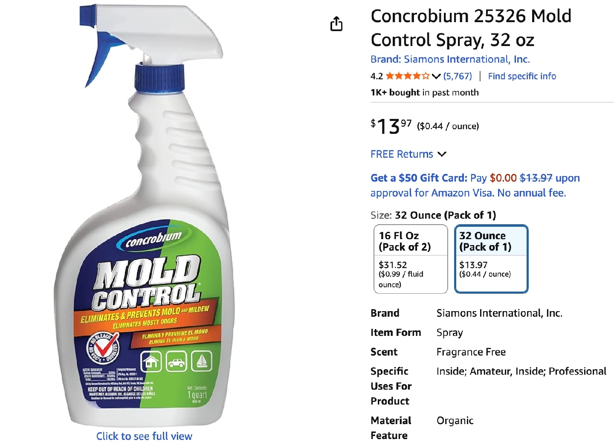
Task: Click the sailboat icon on bottle label
Action: (x=201, y=361)
